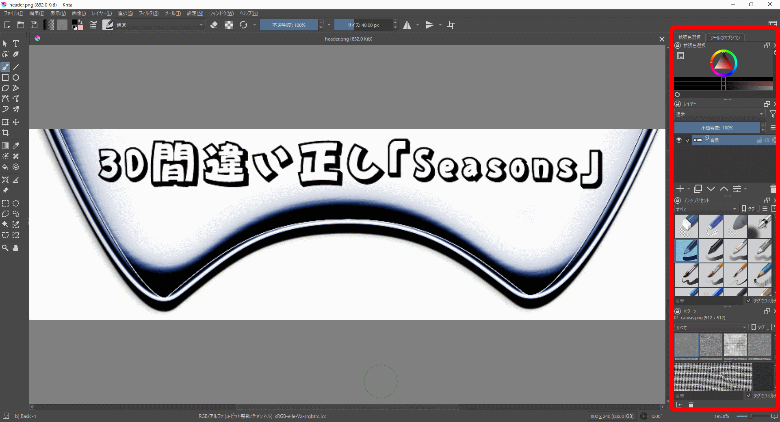Open the 通常 blending mode dropdown in toolbar

160,25
